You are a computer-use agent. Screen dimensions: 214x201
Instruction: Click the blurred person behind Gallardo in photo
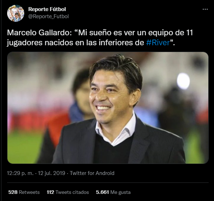click(80, 96)
